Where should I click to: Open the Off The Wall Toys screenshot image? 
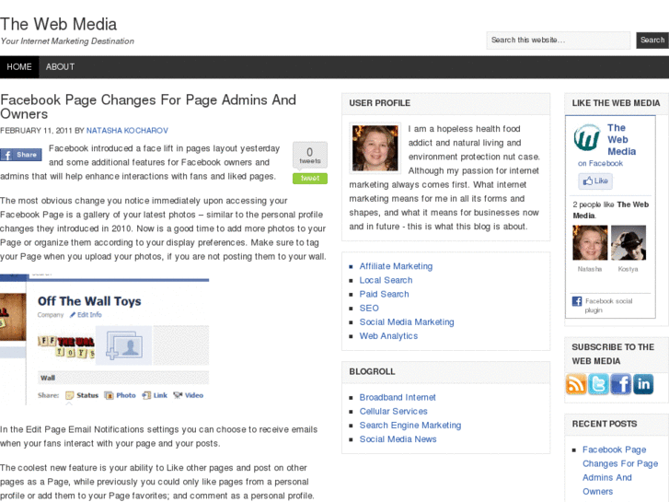[105, 340]
